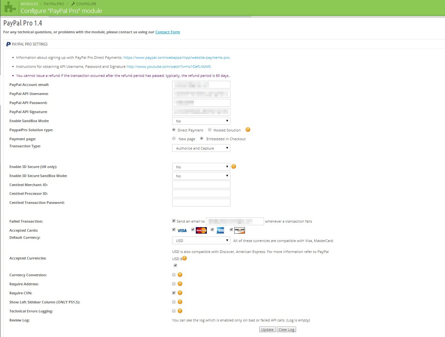445x337 pixels.
Task: Open Transaction Type dropdown
Action: pos(201,148)
